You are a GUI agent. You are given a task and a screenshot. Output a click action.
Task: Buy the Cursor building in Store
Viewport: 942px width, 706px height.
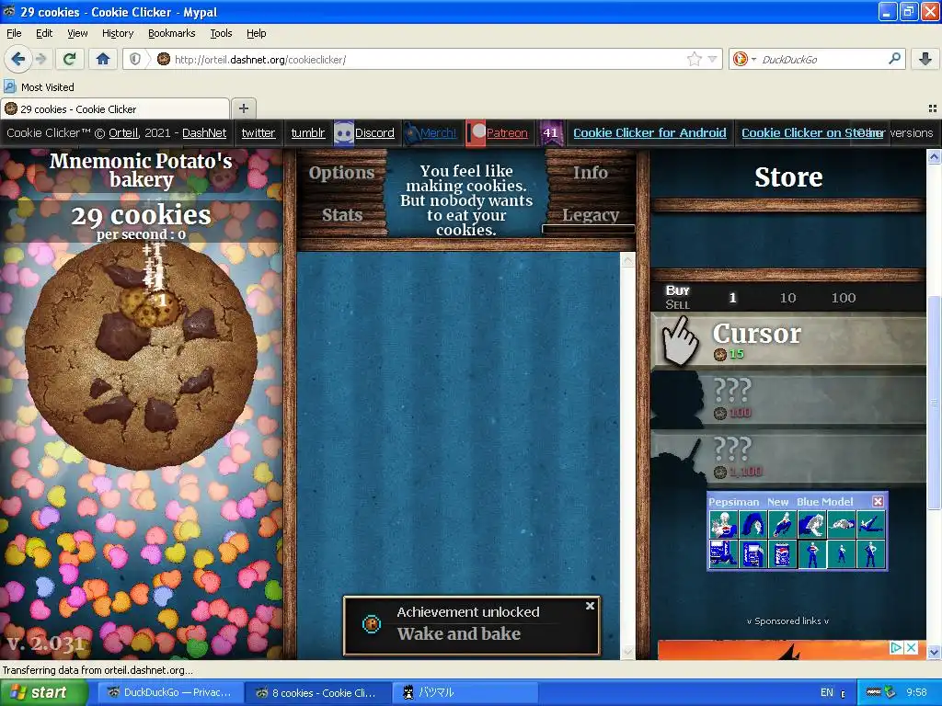[788, 341]
